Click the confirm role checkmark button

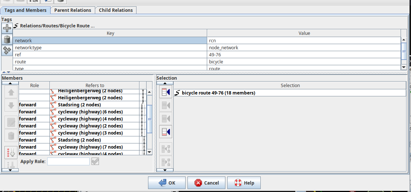95,161
